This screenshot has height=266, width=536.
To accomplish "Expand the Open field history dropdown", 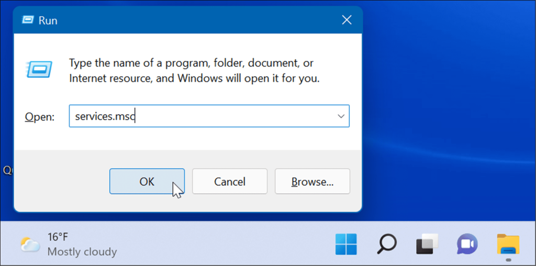I will tap(341, 116).
